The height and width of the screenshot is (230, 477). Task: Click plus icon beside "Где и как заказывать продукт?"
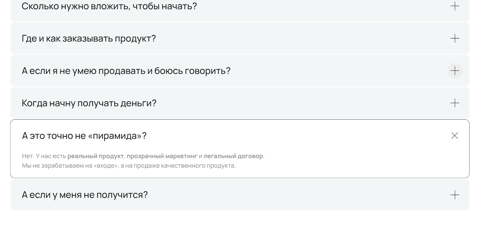(x=455, y=38)
